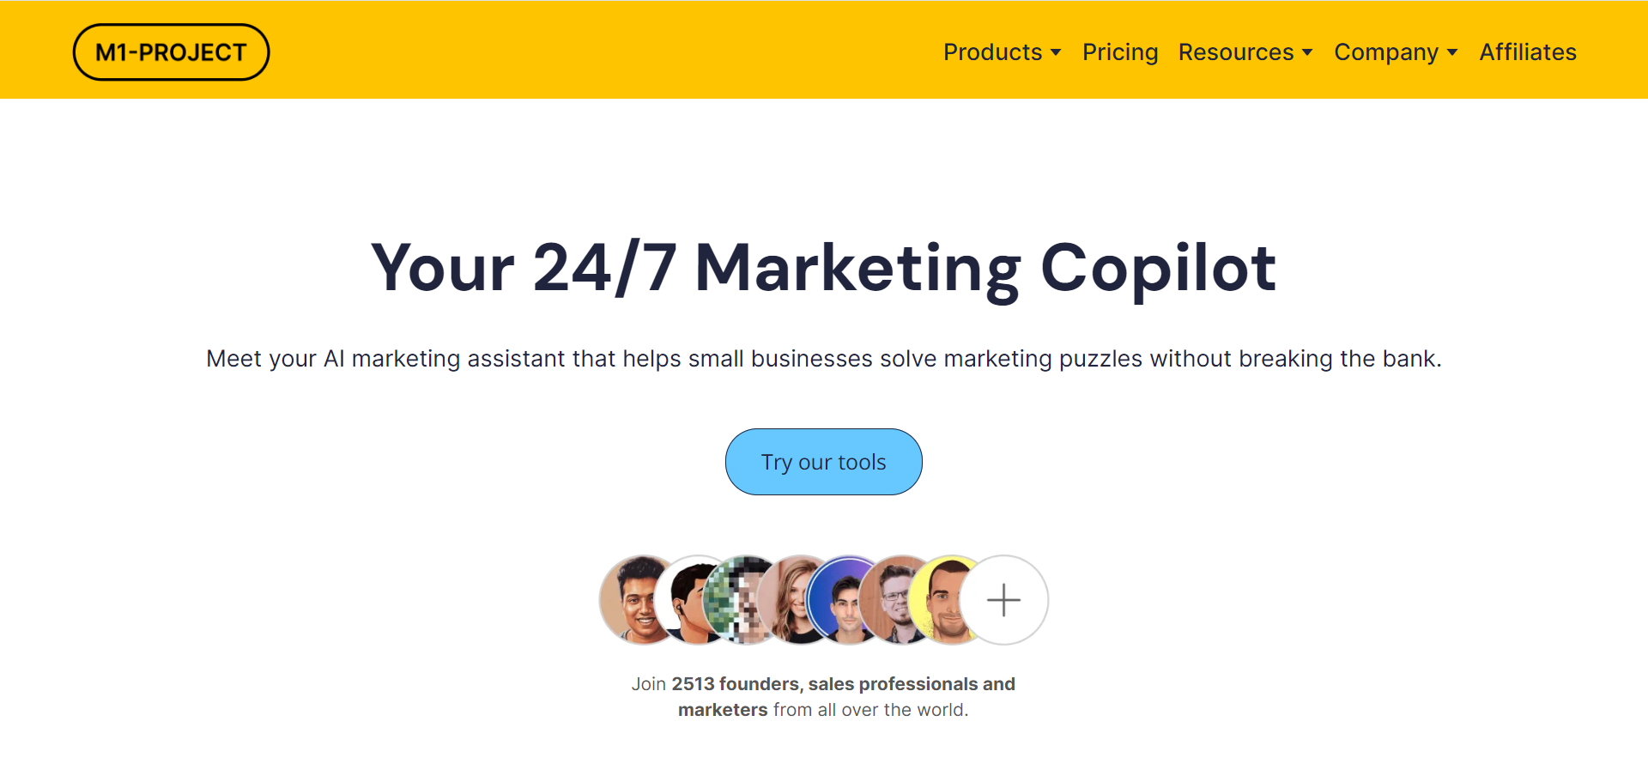1648x764 pixels.
Task: Expand the Products dropdown arrow
Action: pyautogui.click(x=1056, y=52)
